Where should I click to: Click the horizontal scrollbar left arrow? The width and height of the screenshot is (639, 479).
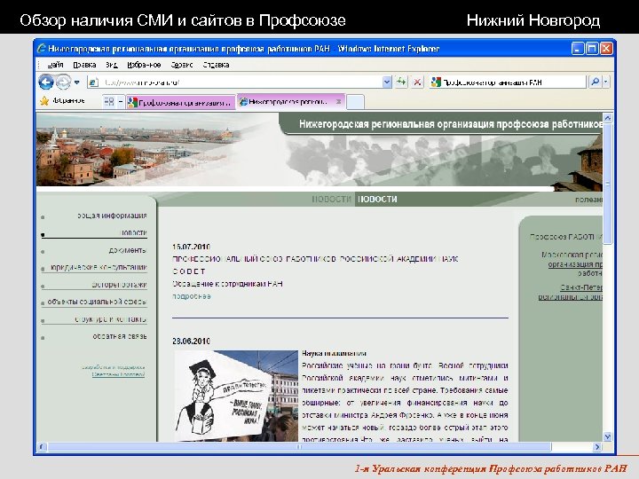[42, 447]
